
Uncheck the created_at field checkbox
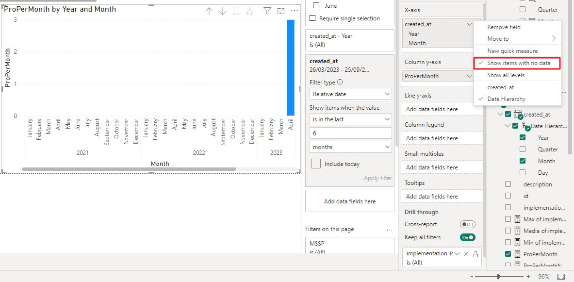click(508, 114)
